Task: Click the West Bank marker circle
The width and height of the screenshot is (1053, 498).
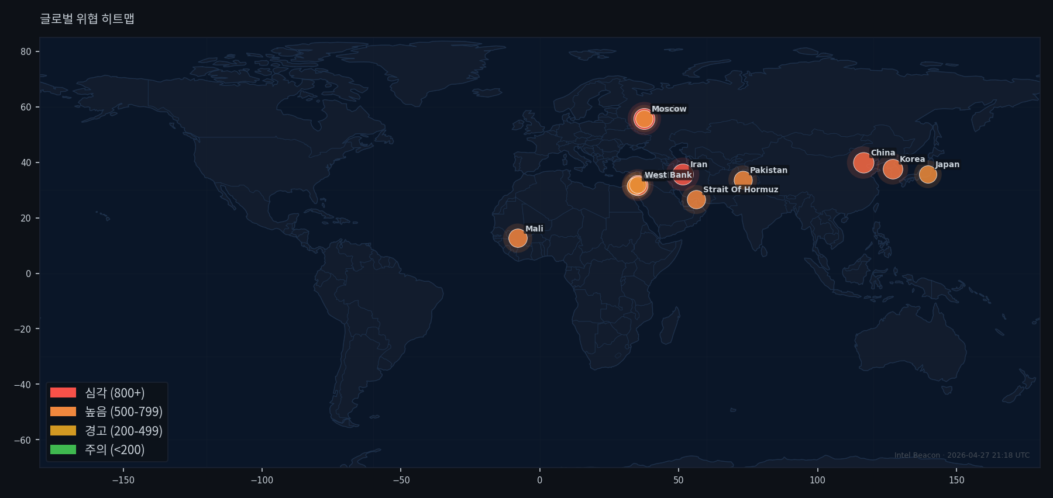Action: [x=638, y=185]
